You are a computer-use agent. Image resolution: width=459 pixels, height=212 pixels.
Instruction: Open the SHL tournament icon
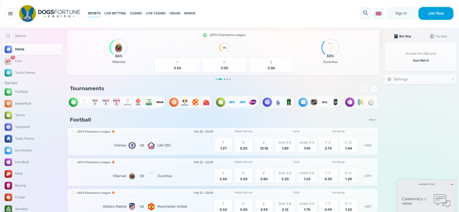[325, 102]
